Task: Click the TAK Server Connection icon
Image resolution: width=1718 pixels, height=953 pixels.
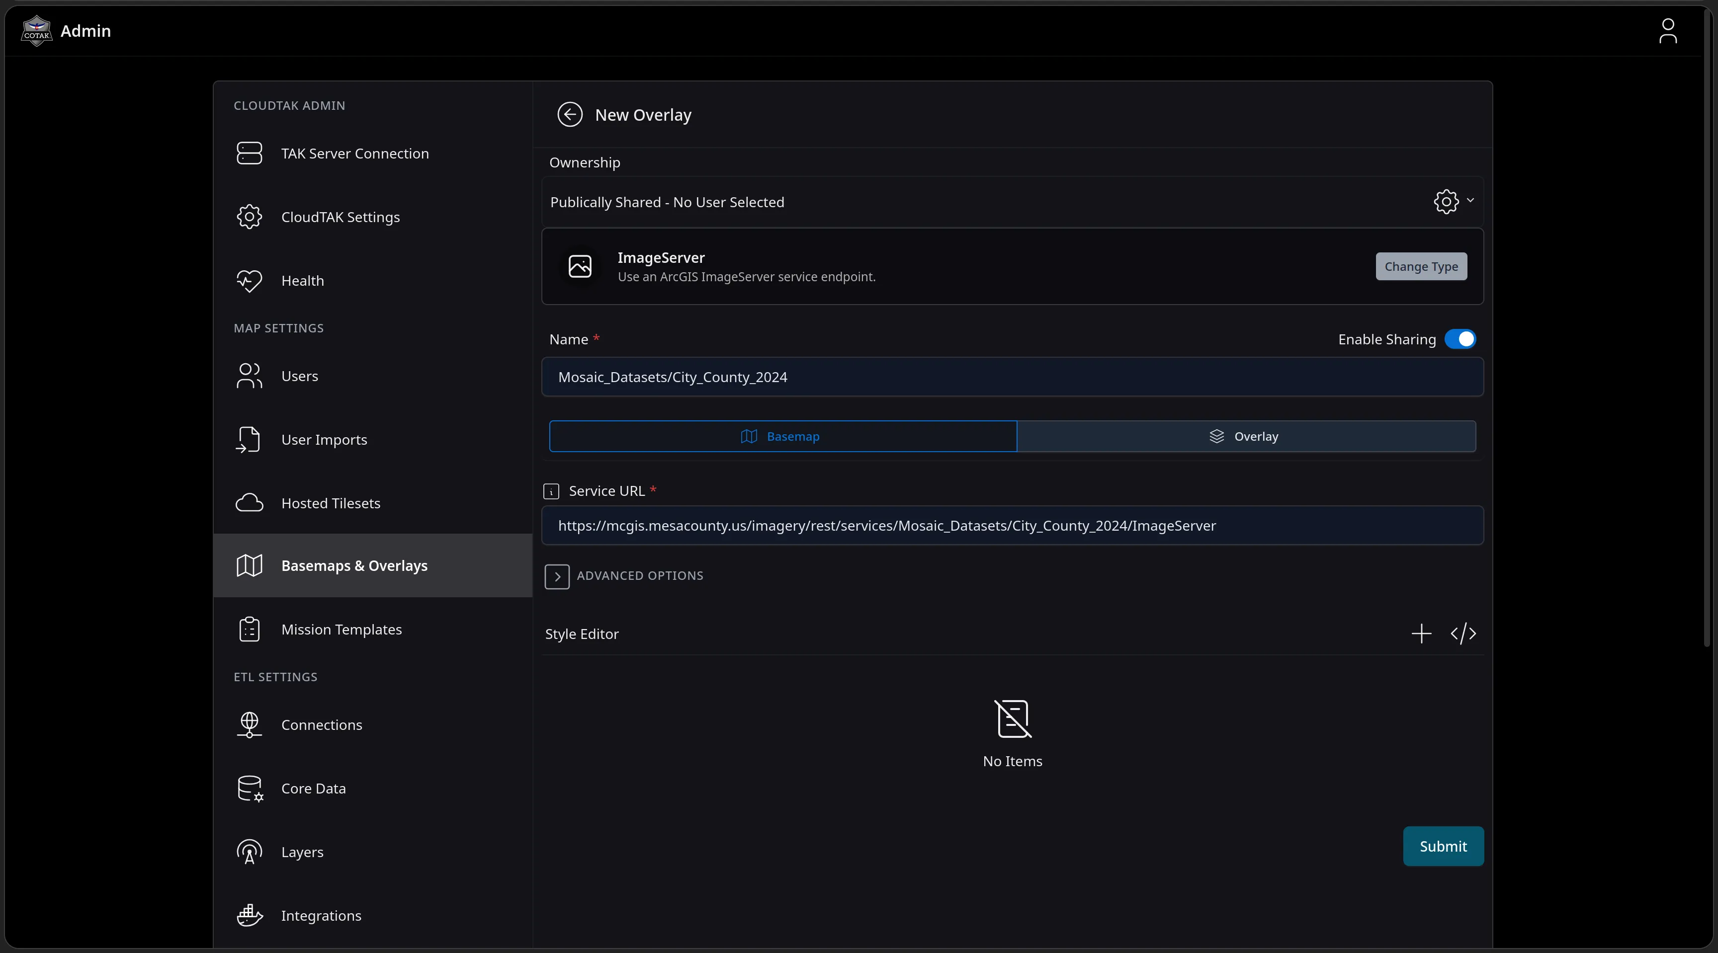Action: point(250,153)
